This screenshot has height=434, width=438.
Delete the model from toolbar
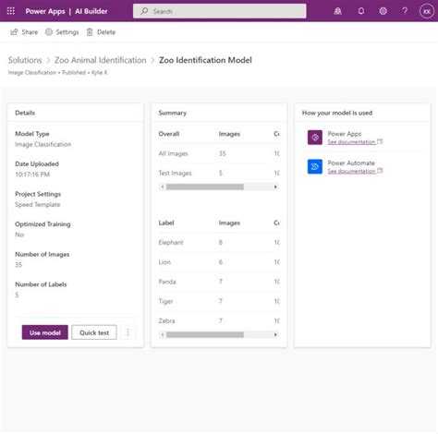[101, 32]
